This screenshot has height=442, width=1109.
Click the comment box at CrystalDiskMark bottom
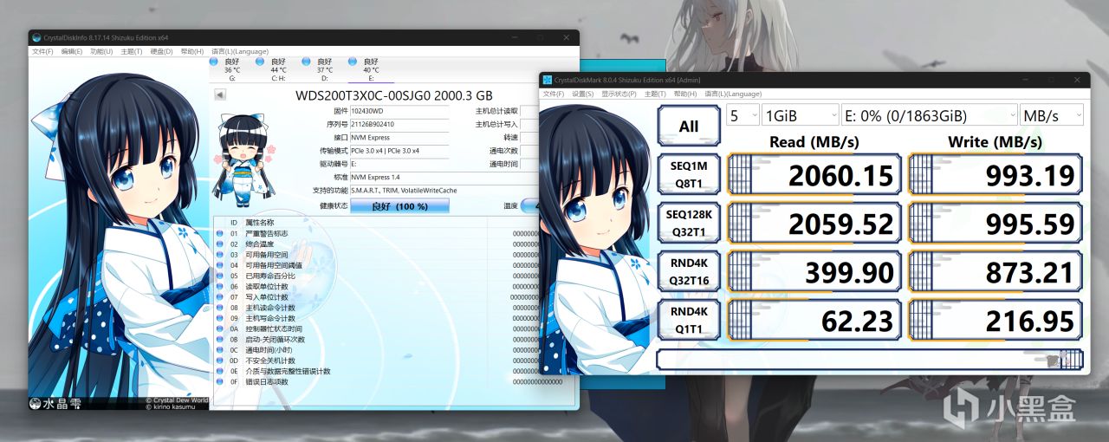[870, 359]
